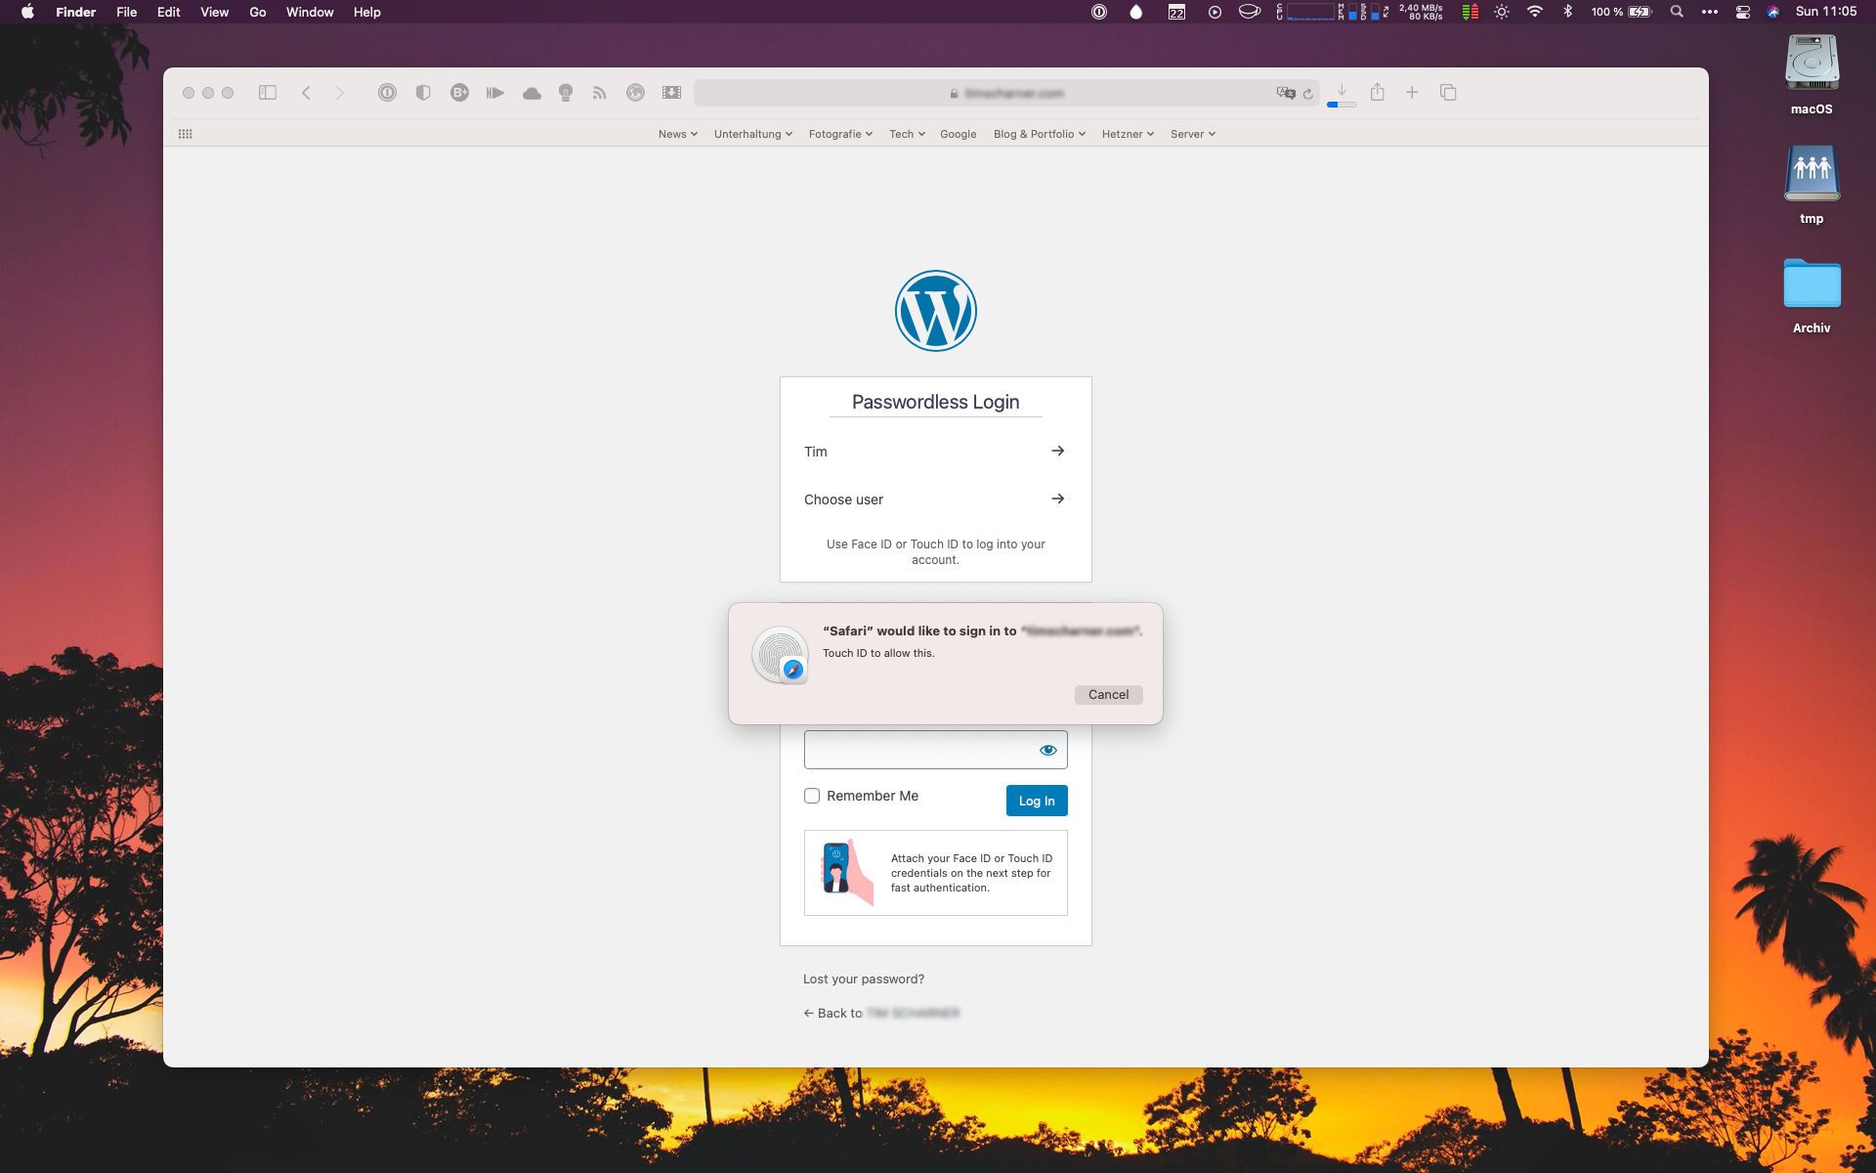Open the Google bookmark
Screen dimensions: 1876x1173
pos(958,134)
